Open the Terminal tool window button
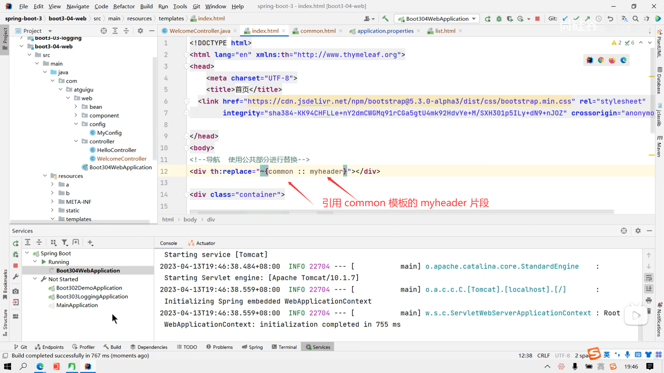This screenshot has height=373, width=664. coord(284,347)
